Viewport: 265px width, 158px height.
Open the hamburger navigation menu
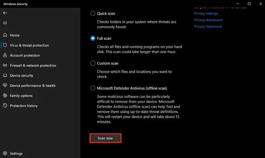pyautogui.click(x=5, y=23)
